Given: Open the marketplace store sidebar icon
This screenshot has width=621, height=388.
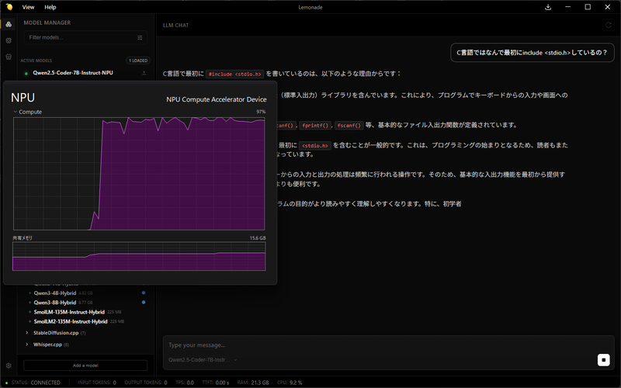Looking at the screenshot, I should pos(9,57).
